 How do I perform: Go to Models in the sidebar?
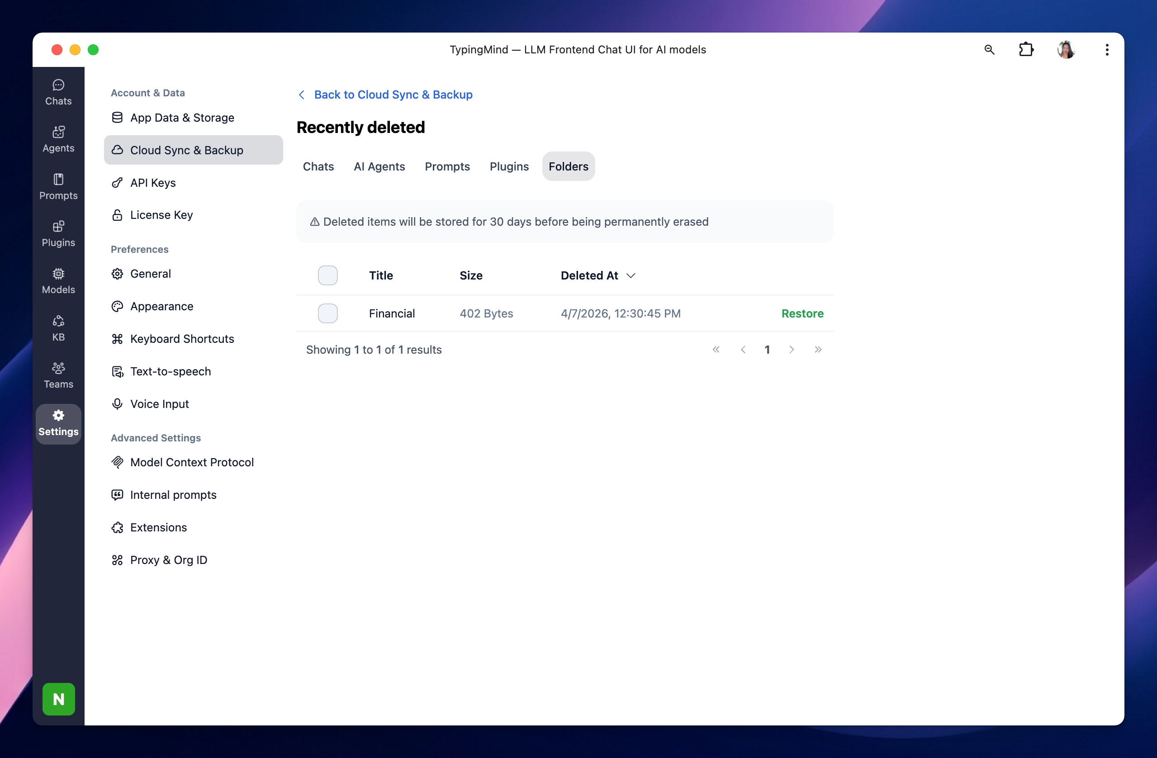click(x=58, y=280)
